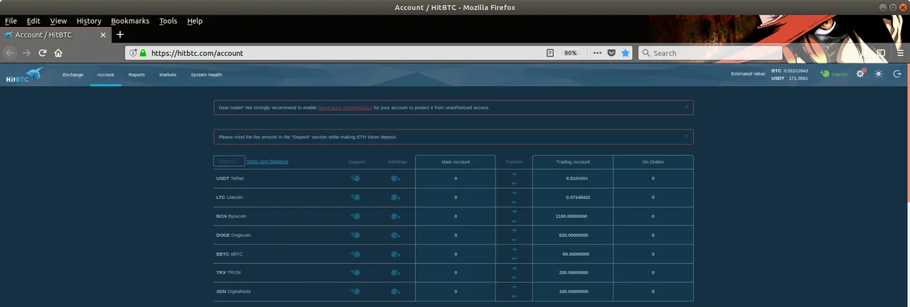Click the Withdraw icon for USDT Tether

[396, 179]
